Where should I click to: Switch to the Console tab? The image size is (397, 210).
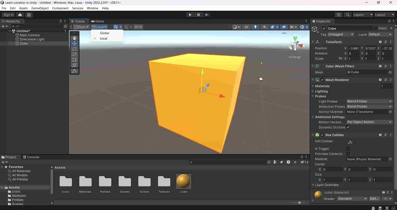(31, 157)
